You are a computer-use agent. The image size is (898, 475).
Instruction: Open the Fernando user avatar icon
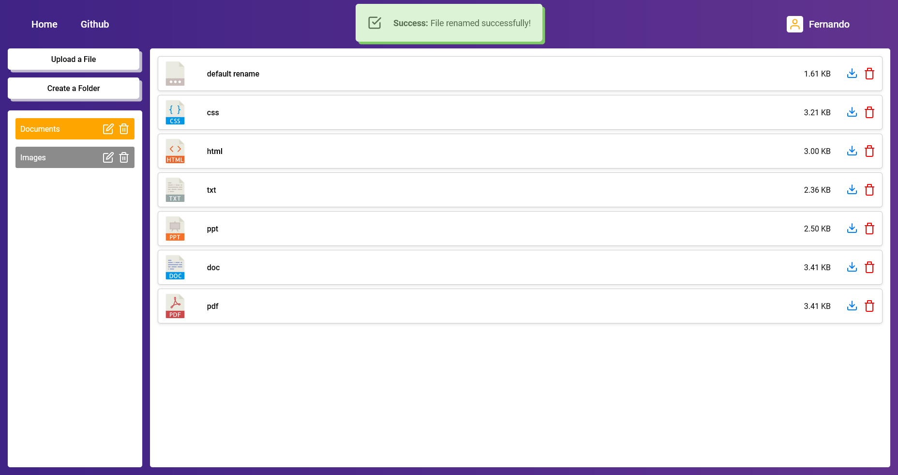point(794,24)
